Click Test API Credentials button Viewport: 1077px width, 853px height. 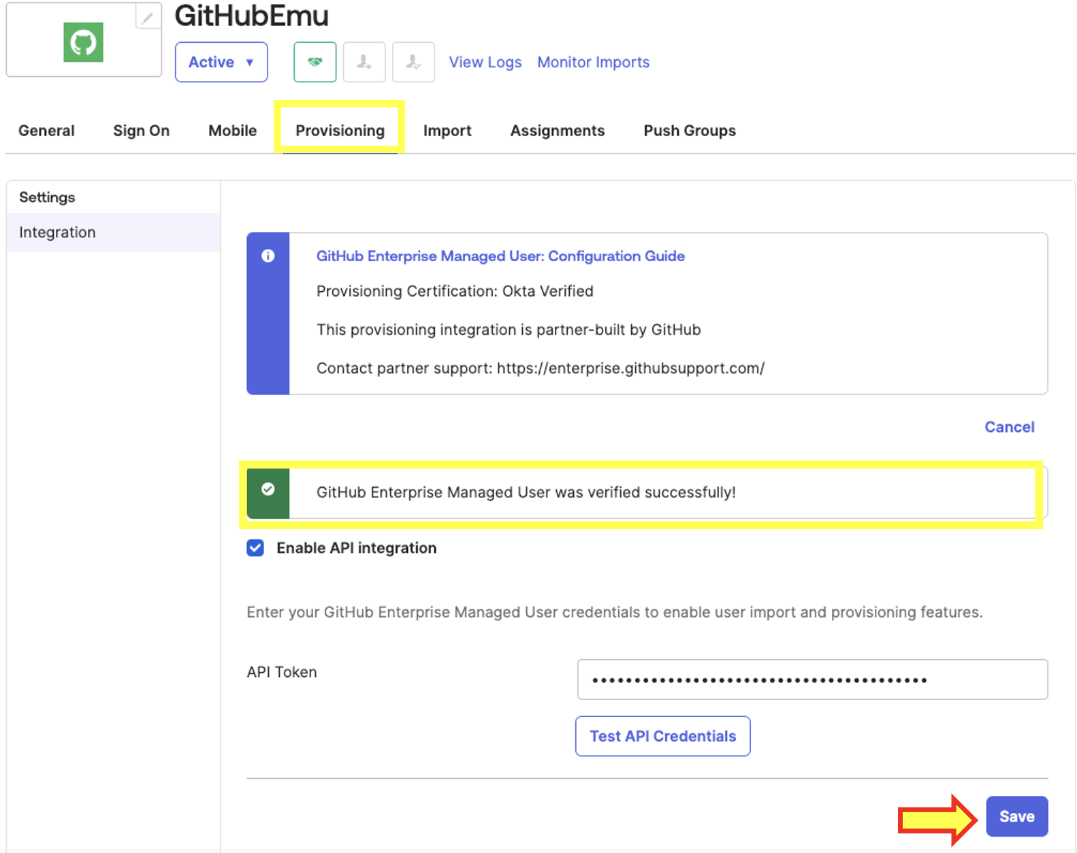tap(663, 736)
